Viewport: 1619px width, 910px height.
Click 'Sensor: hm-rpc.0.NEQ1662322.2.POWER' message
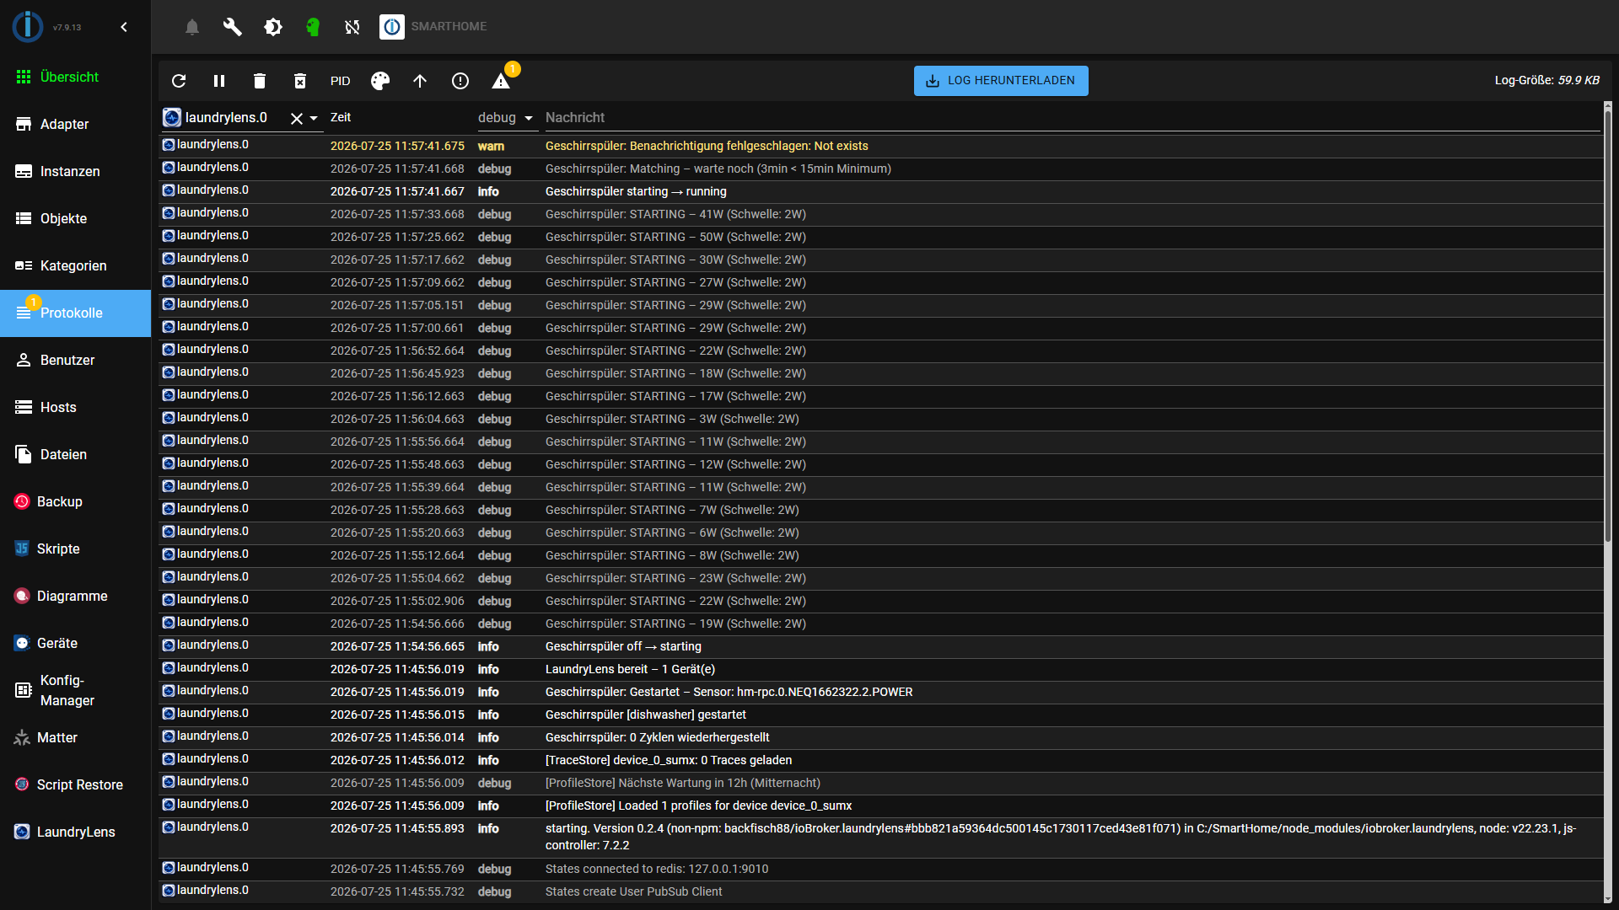point(729,692)
